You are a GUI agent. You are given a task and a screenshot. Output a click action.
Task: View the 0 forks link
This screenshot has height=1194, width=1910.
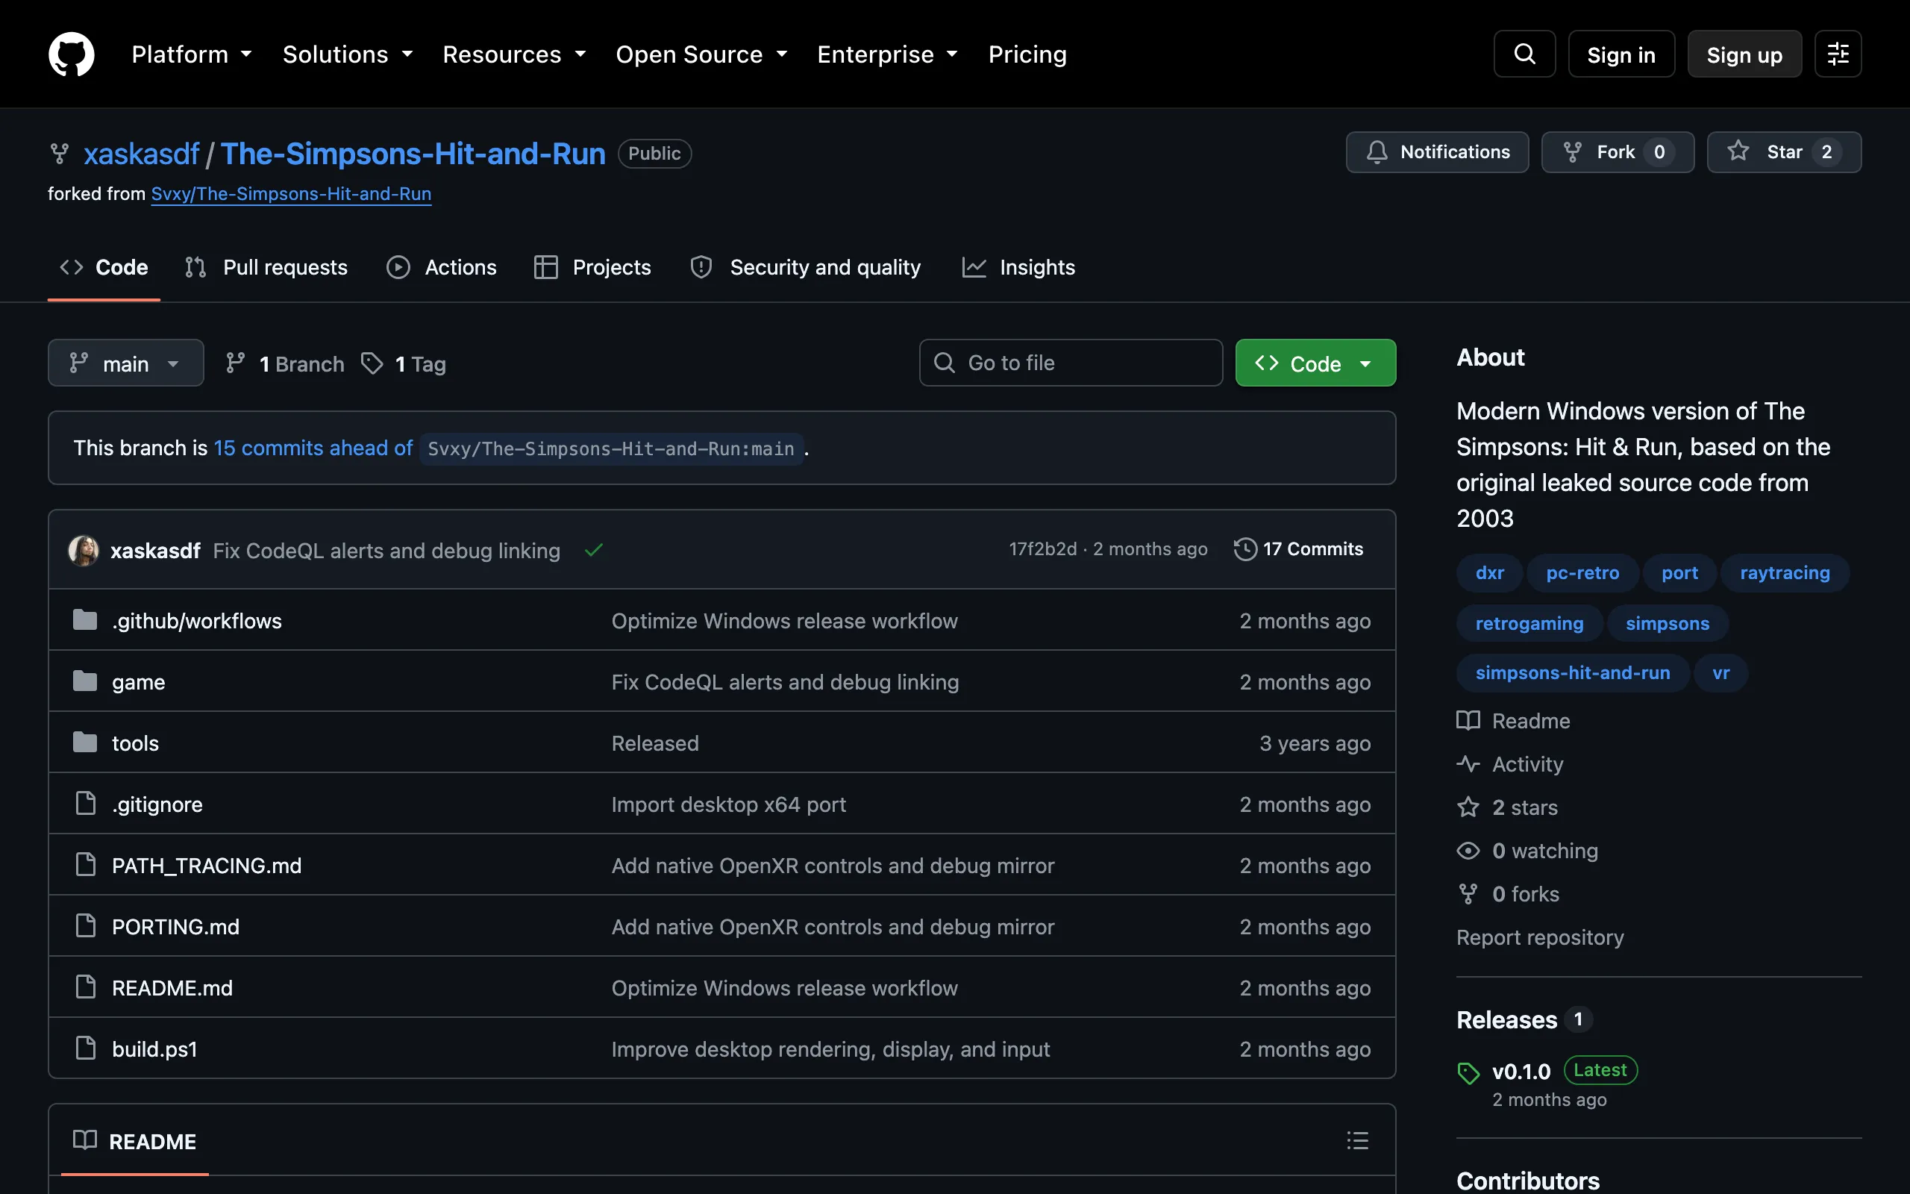(x=1509, y=894)
